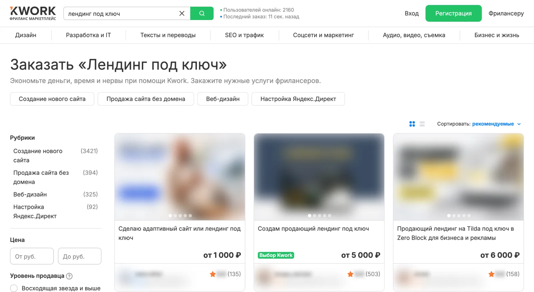Open title Создам продающий лендинг под ключ
This screenshot has height=292, width=534.
(313, 229)
